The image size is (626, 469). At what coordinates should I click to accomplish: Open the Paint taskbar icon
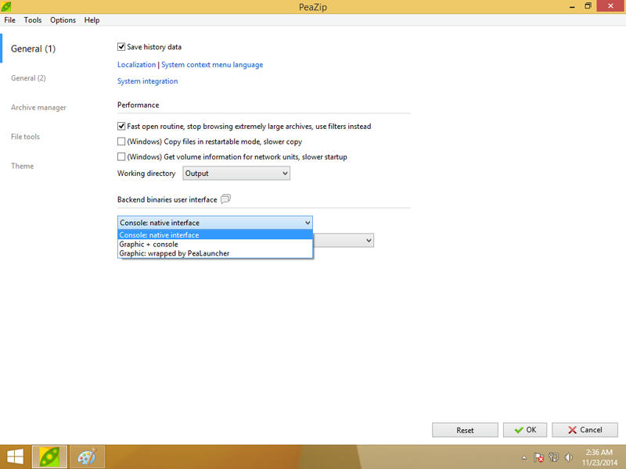(87, 456)
